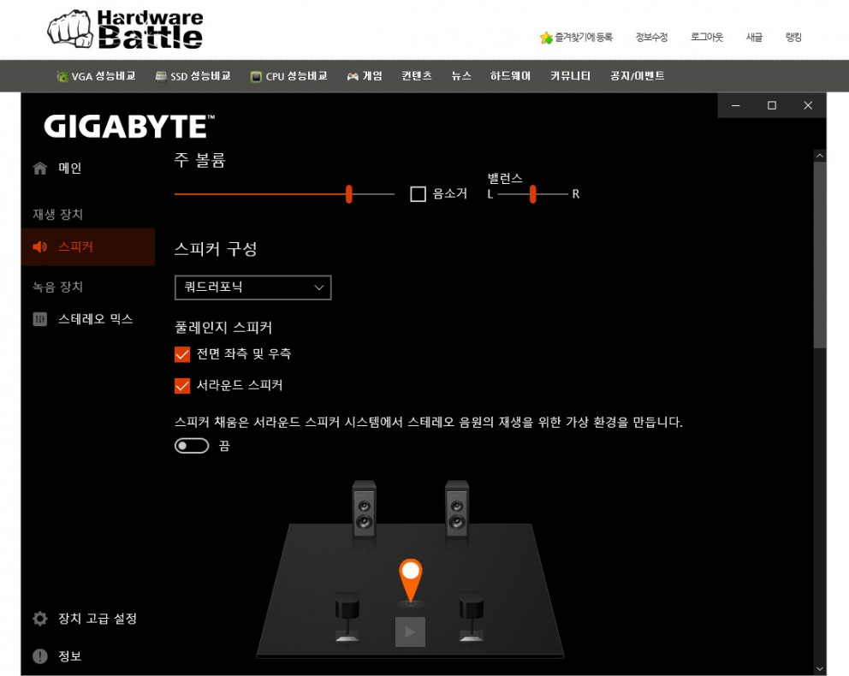Click the 정보수정 link
This screenshot has width=849, height=676.
pos(651,38)
